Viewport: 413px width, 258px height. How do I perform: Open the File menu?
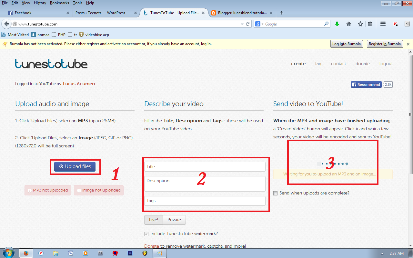(5, 3)
